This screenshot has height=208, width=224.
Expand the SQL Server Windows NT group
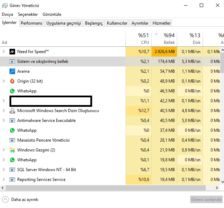[4, 170]
